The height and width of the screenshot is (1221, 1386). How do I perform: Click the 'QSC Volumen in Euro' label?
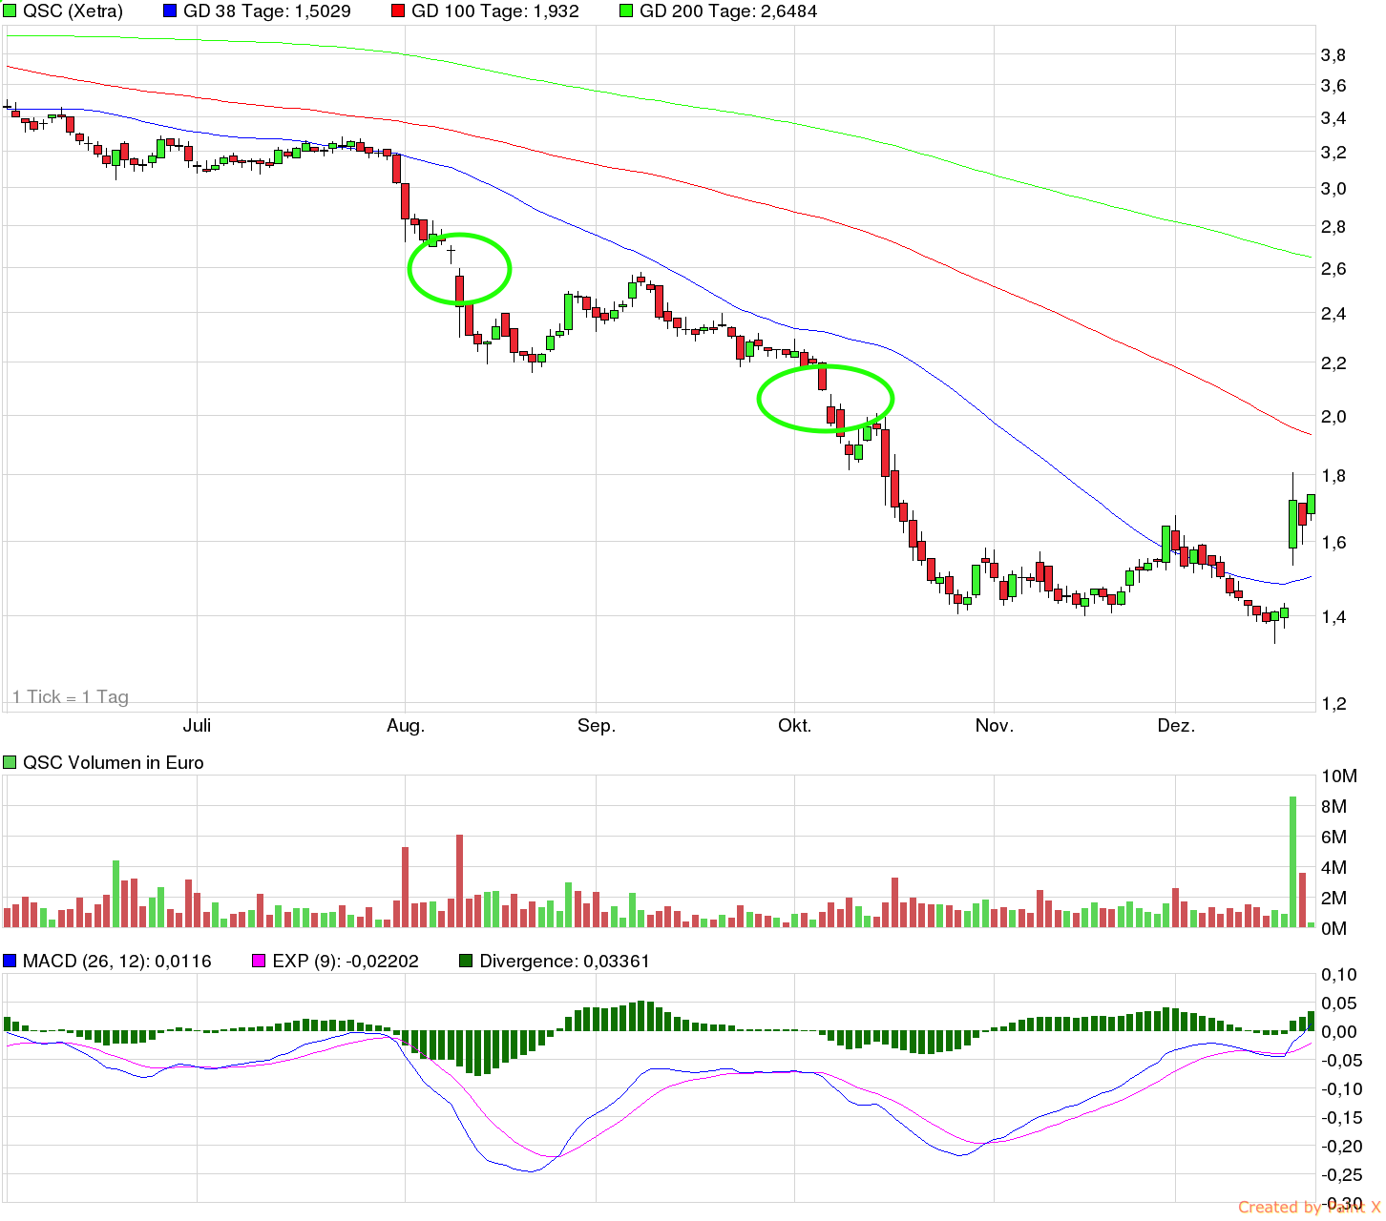[x=114, y=762]
